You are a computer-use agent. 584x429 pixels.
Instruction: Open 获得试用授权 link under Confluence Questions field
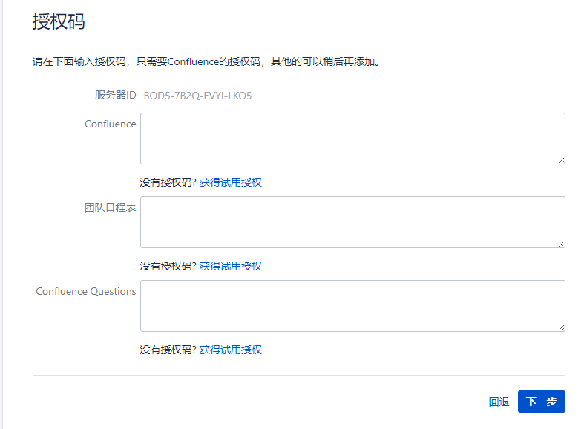231,350
